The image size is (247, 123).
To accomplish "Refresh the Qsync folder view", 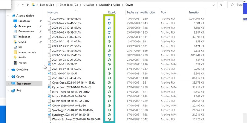I will pyautogui.click(x=221, y=5).
